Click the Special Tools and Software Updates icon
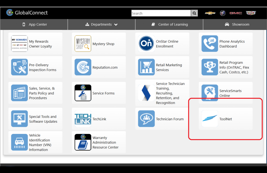Screen dimensions: 267x173 tap(19, 119)
